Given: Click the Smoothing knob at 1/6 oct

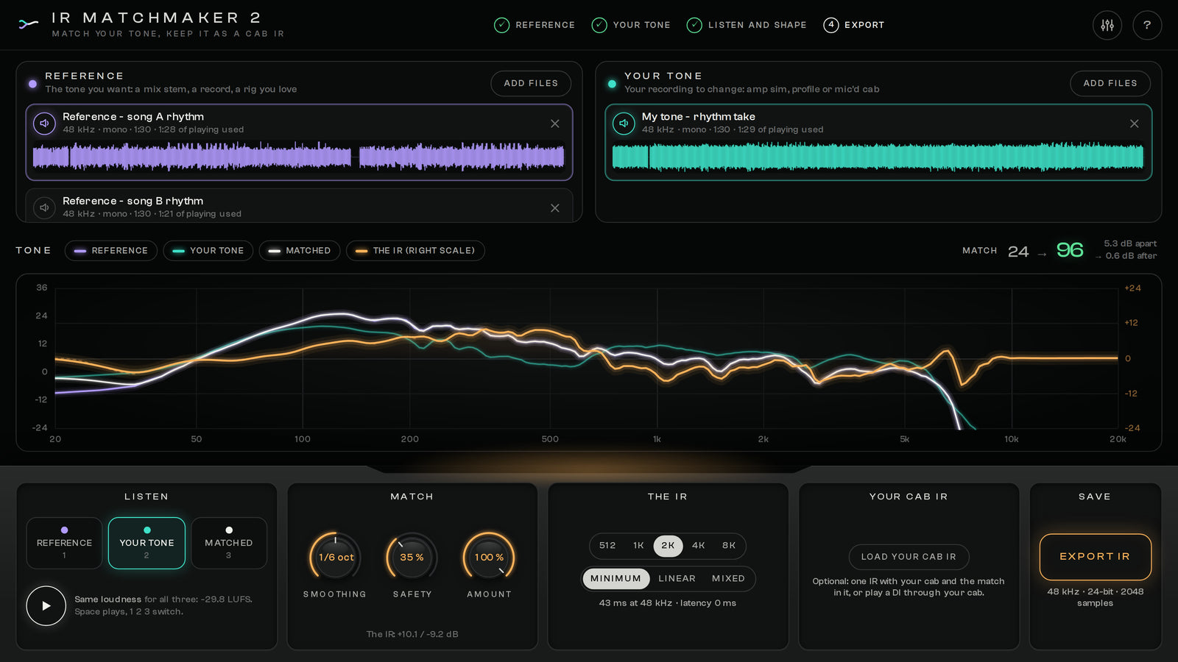Looking at the screenshot, I should [x=336, y=558].
